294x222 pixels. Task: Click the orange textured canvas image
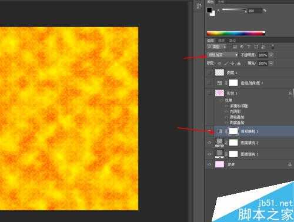pos(69,118)
